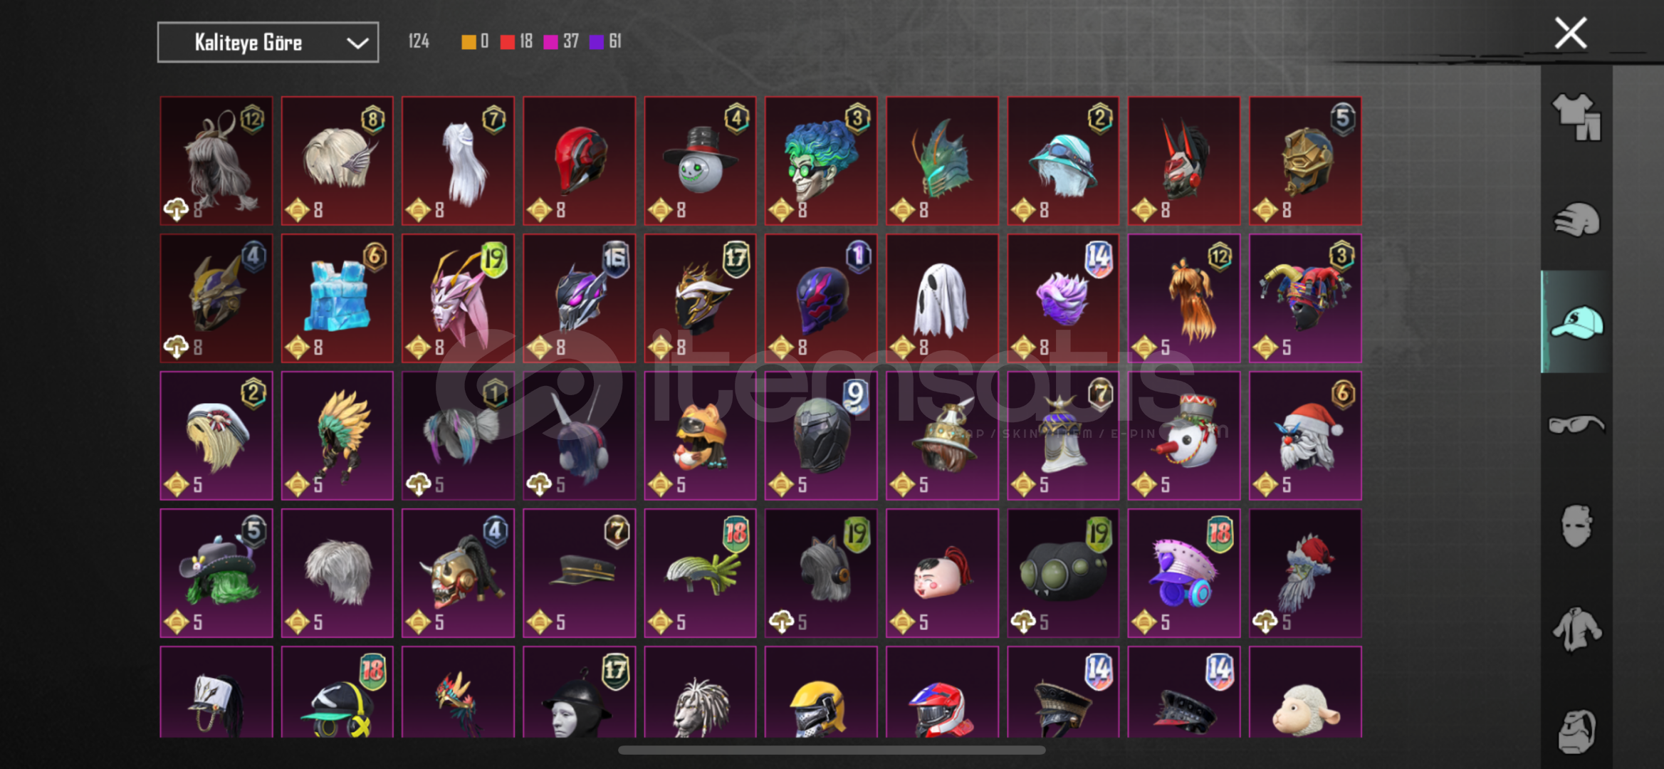
Task: Open the face mask category icon
Action: [1576, 526]
